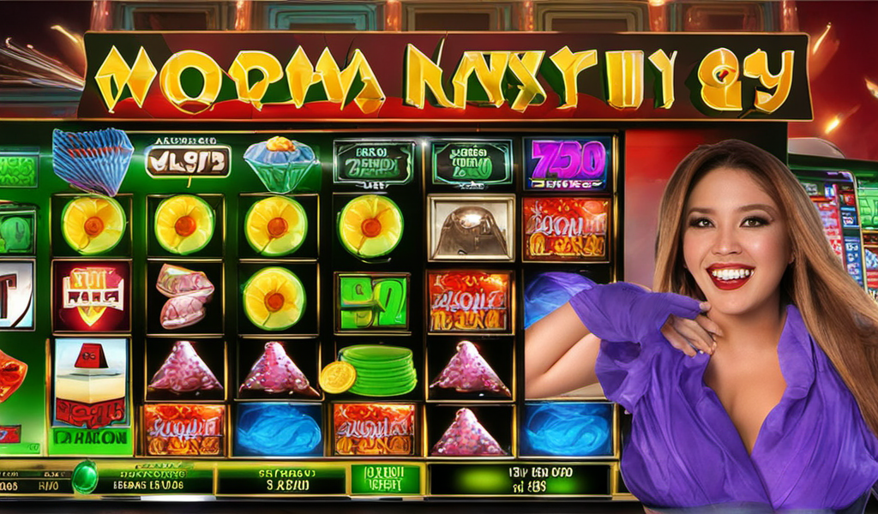Select the pink meat-shaped symbol
This screenshot has height=514, width=878.
(185, 296)
